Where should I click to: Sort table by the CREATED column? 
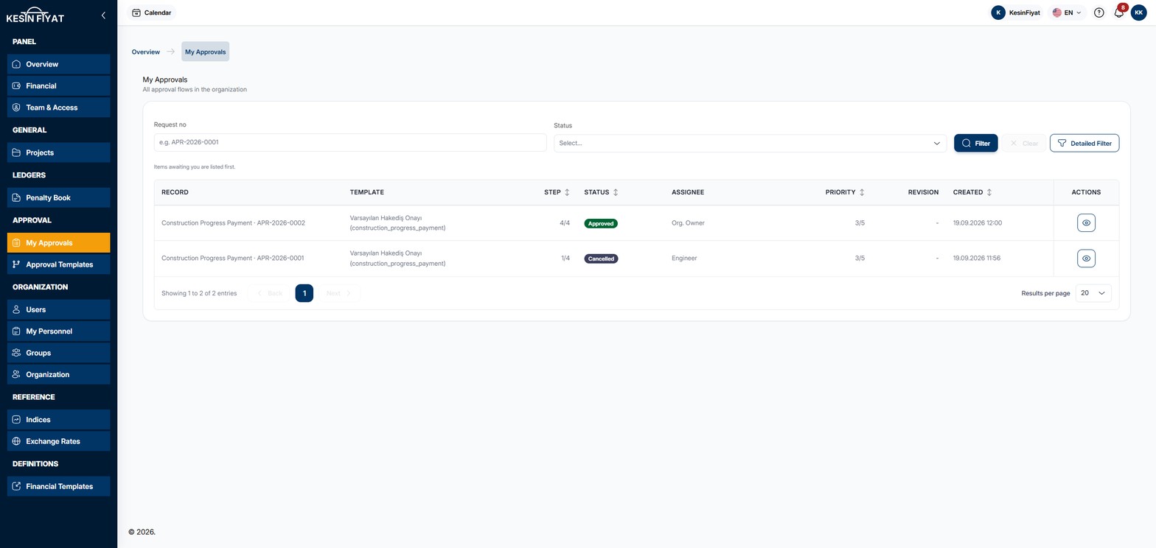(x=972, y=192)
